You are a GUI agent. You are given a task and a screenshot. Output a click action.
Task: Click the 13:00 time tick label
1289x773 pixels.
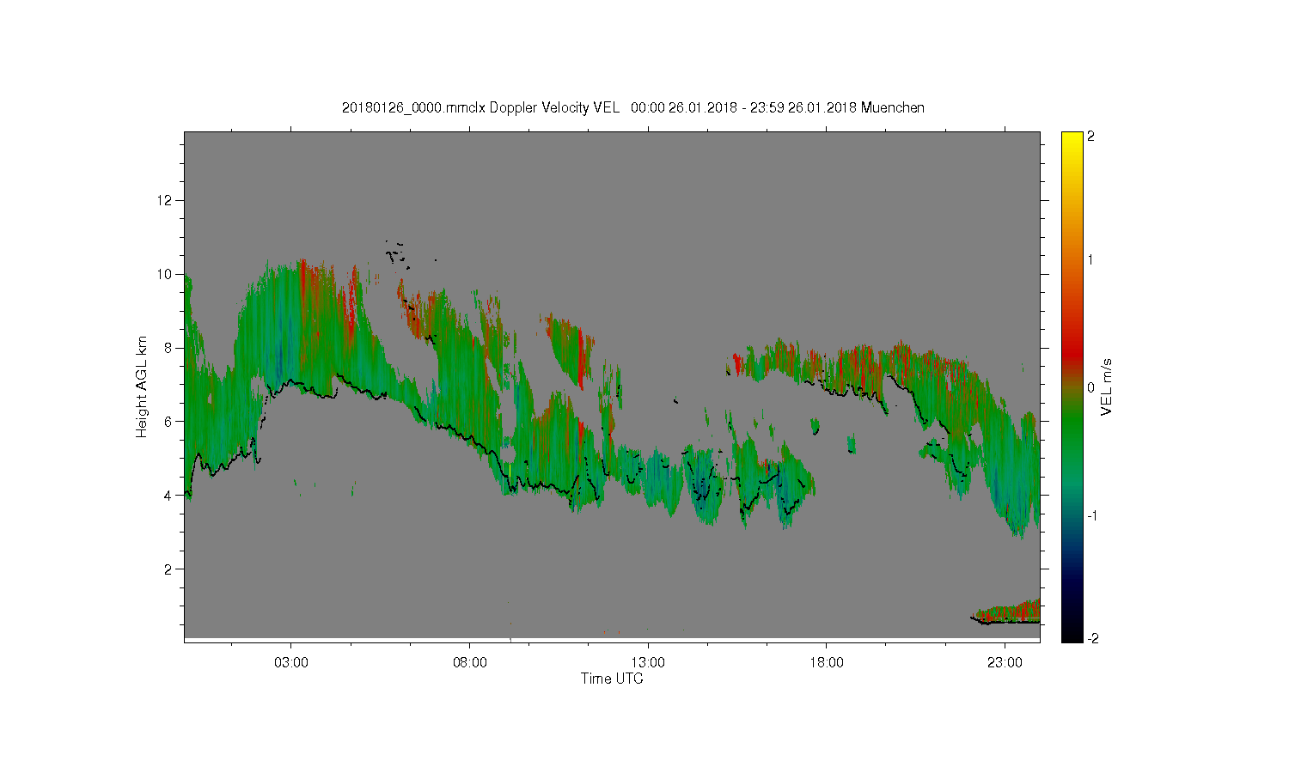point(648,663)
